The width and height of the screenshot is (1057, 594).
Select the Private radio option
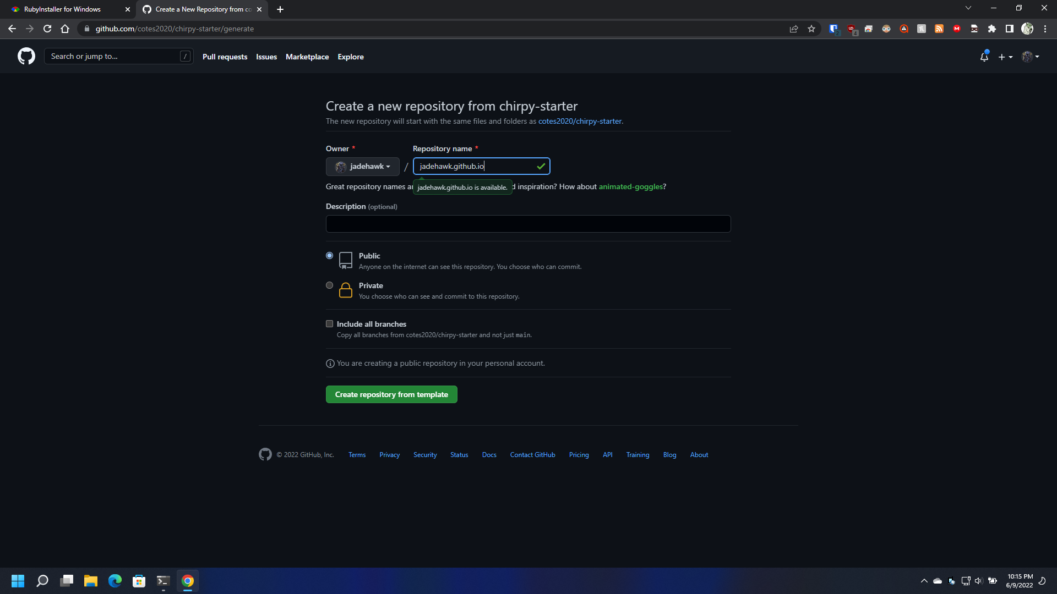329,285
